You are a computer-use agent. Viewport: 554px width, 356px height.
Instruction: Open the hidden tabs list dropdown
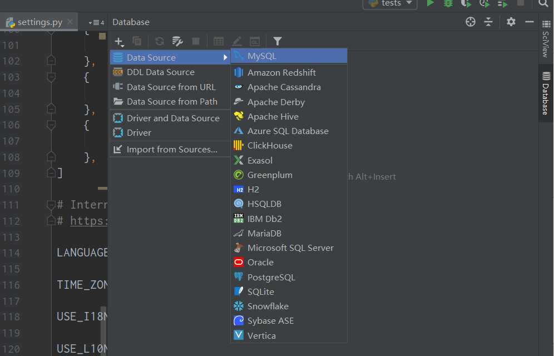96,23
